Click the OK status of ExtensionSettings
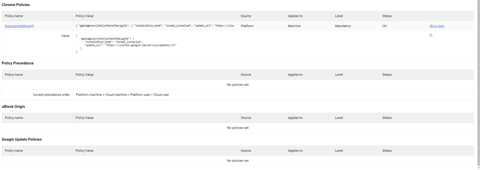Screen dimensions: 480x170 click(385, 26)
